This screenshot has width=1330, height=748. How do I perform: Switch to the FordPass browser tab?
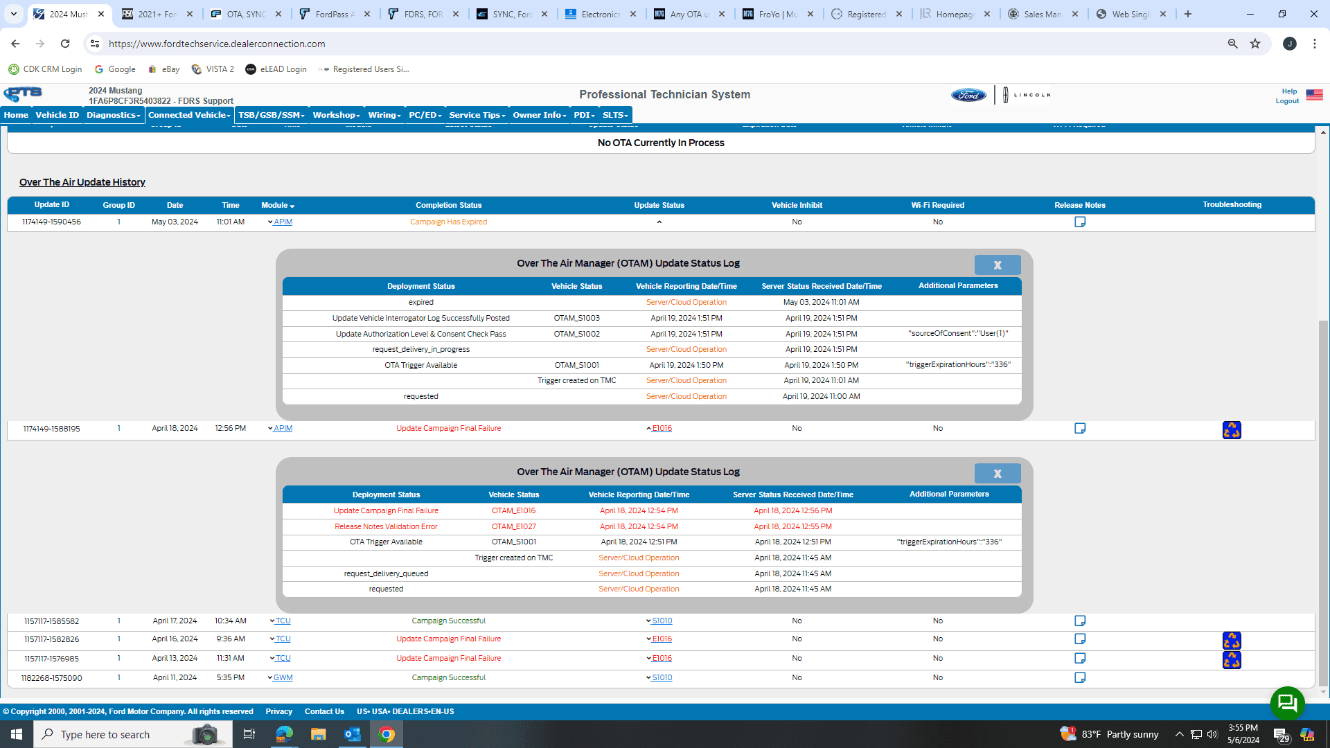(335, 14)
